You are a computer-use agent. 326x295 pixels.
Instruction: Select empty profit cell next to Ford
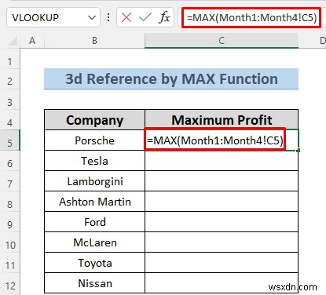pos(222,222)
